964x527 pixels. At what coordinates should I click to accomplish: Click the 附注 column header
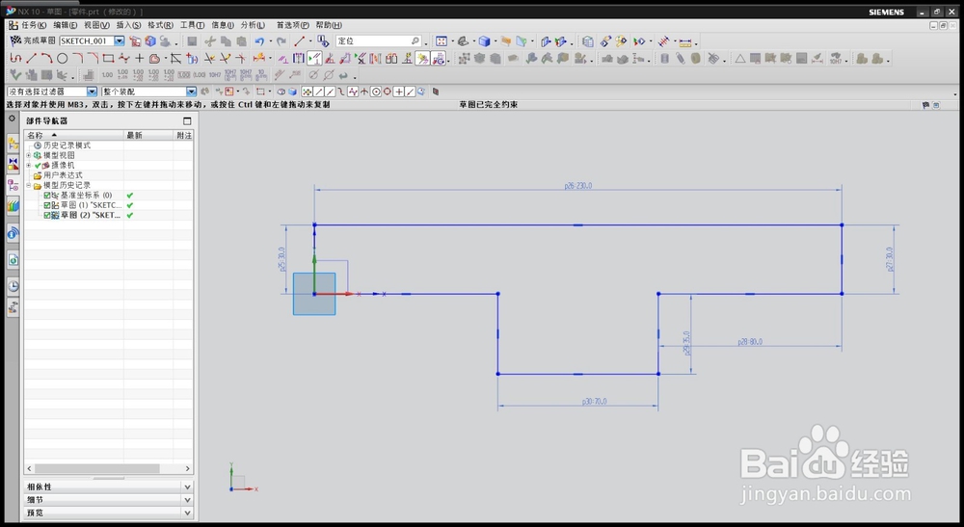point(183,135)
